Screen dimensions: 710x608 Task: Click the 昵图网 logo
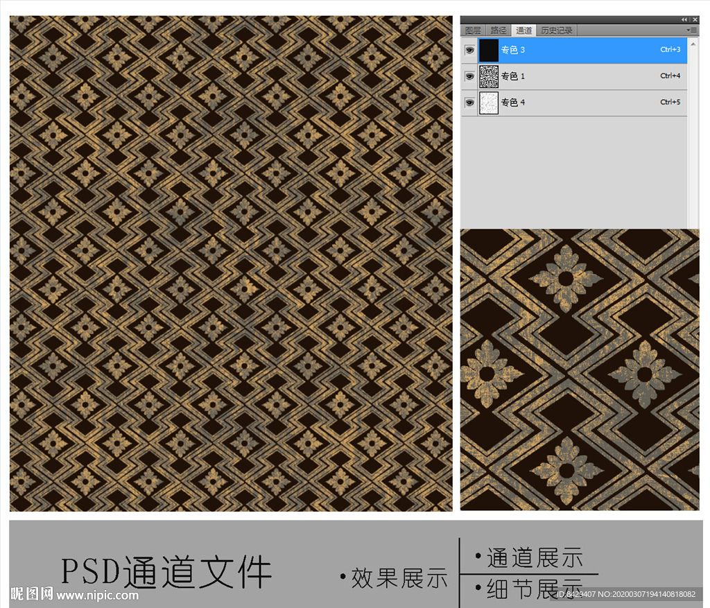point(32,594)
